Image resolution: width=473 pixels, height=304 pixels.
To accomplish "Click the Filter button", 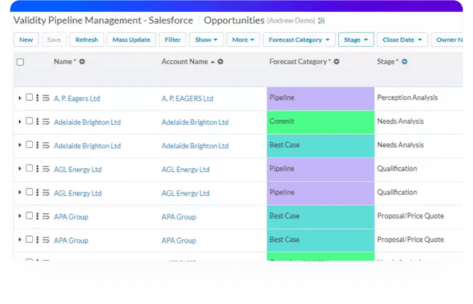I will click(x=173, y=40).
